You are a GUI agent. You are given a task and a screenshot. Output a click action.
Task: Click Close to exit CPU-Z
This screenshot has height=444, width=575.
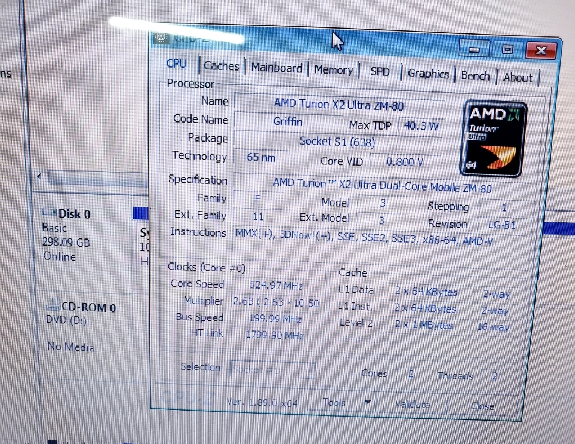pyautogui.click(x=482, y=406)
